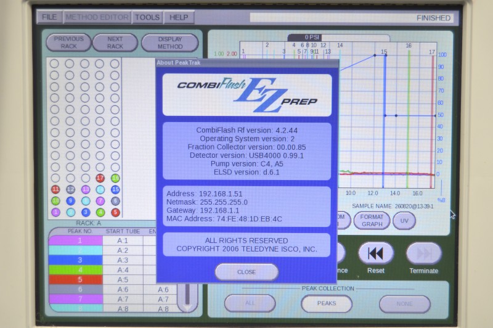Select blue tube 3 in the rack
Image resolution: width=493 pixels, height=328 pixels.
(x=86, y=212)
